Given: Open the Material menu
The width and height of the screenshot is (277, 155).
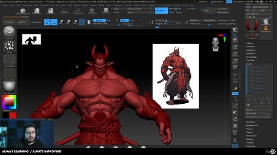Looking at the screenshot, I should click(93, 5).
